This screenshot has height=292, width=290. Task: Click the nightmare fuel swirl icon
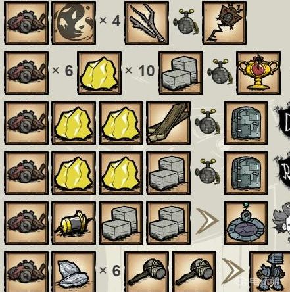74,23
